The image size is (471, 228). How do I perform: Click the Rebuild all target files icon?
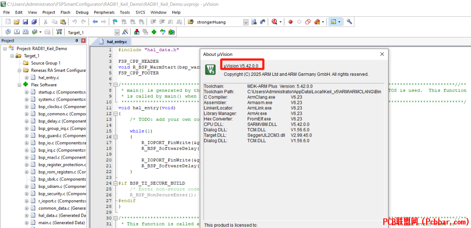tap(26, 32)
